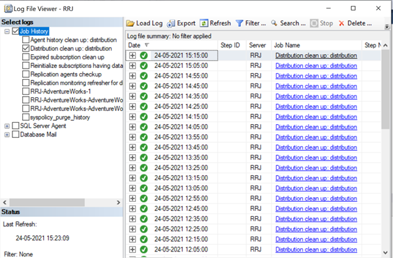Click green check icon for 14:05:00 row
The width and height of the screenshot is (393, 258).
pyautogui.click(x=144, y=127)
